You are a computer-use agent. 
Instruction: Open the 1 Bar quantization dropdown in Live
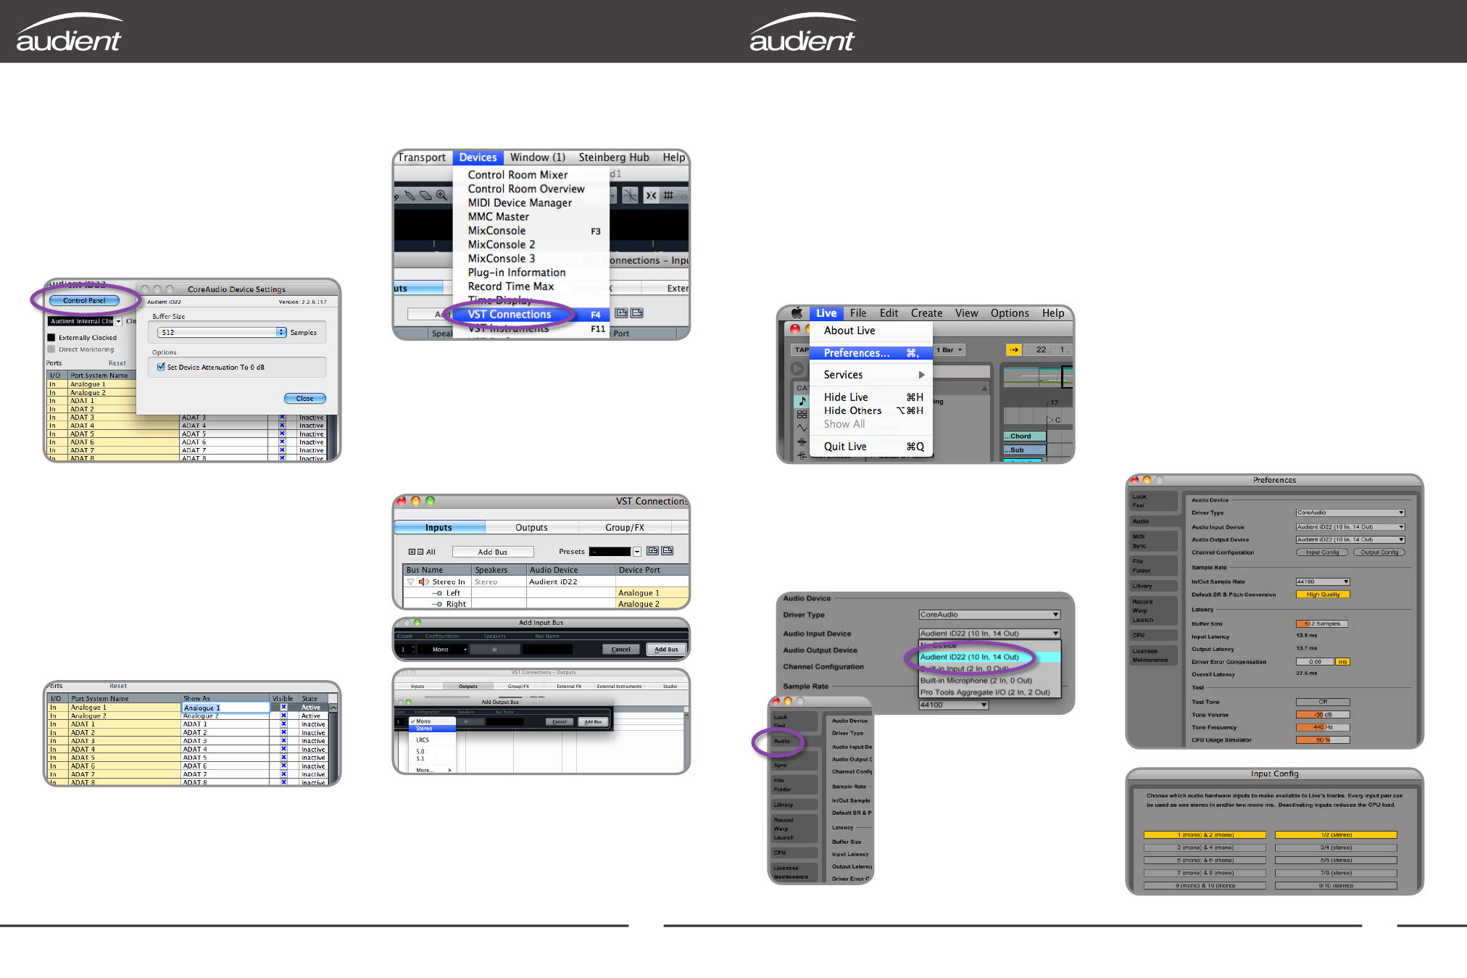[951, 350]
